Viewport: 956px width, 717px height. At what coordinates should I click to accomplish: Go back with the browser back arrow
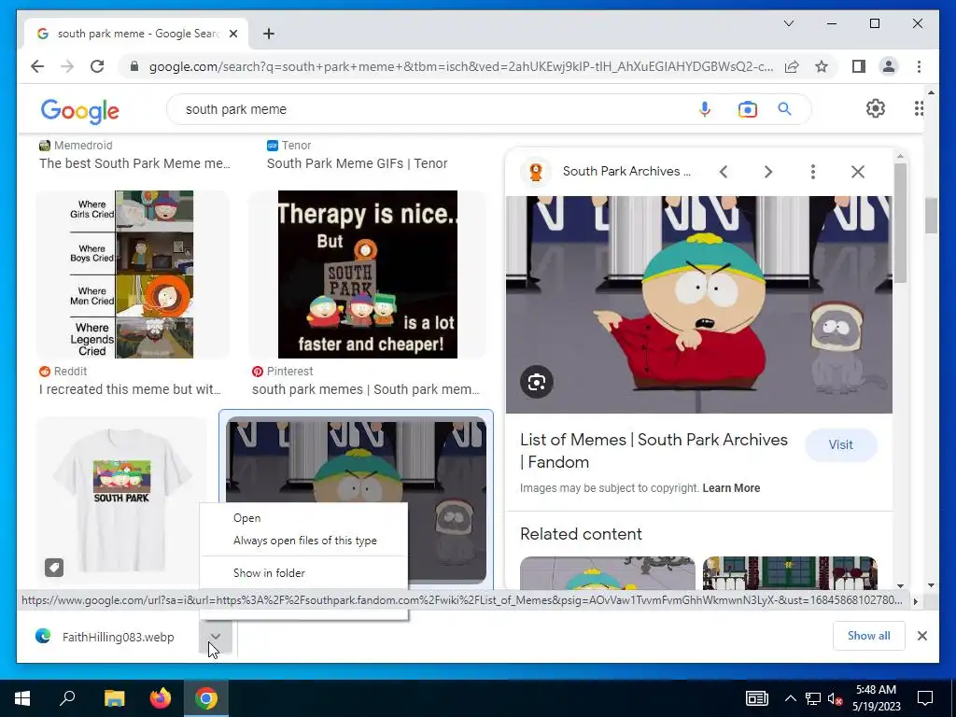point(37,66)
